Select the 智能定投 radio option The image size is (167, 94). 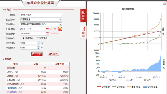(38, 38)
